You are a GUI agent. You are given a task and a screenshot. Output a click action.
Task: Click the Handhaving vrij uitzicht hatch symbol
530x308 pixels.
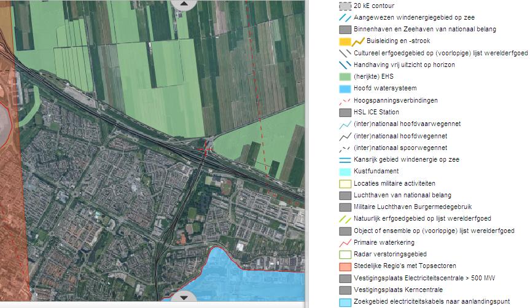(345, 65)
